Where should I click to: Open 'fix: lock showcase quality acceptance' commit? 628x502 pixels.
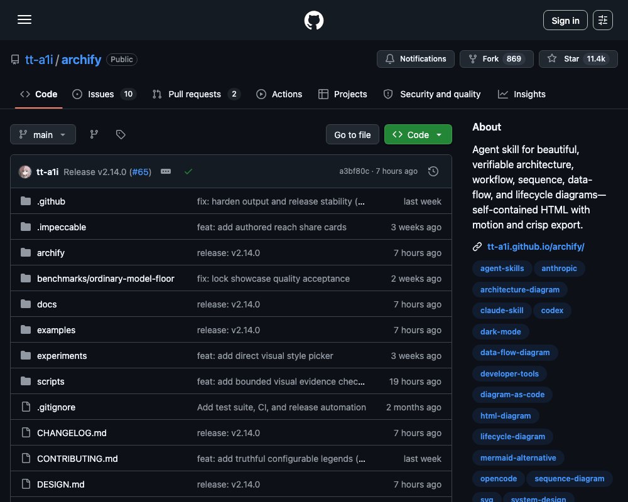click(x=273, y=279)
